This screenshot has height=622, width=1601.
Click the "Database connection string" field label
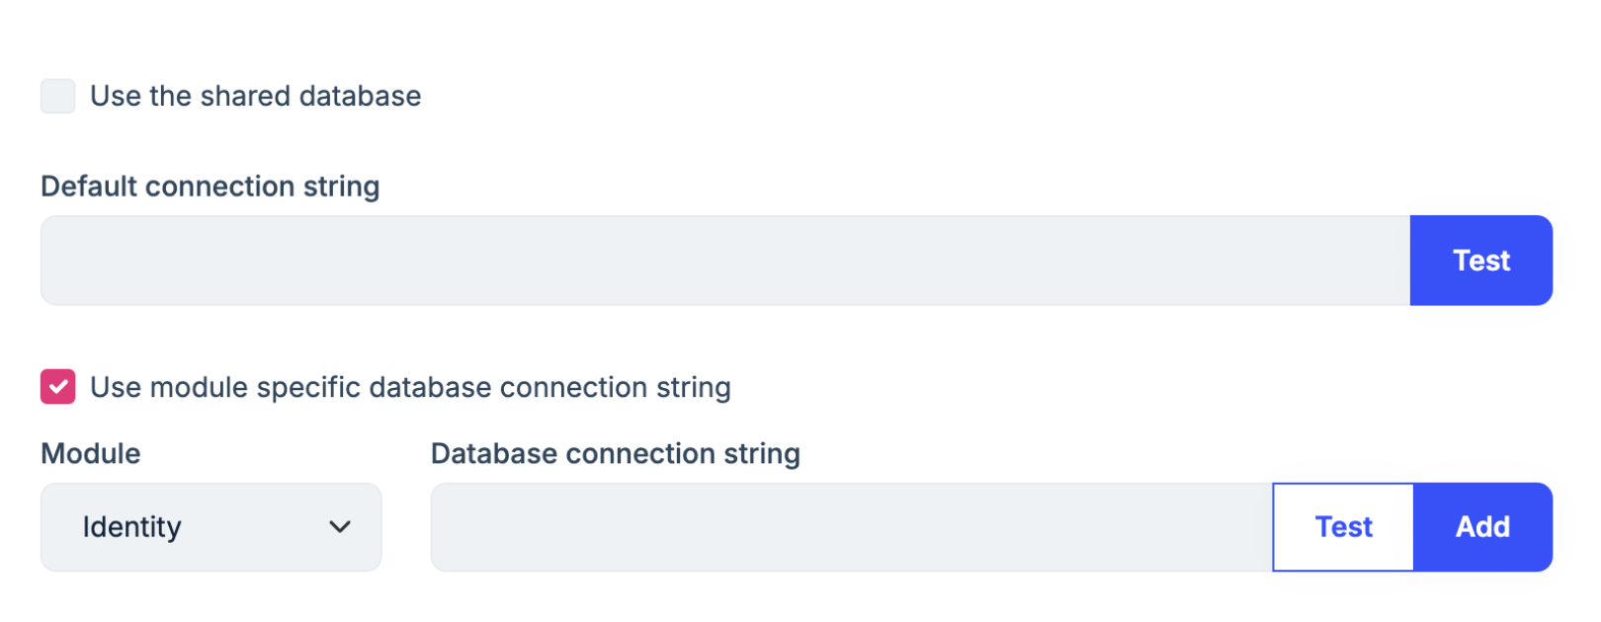[x=615, y=454]
